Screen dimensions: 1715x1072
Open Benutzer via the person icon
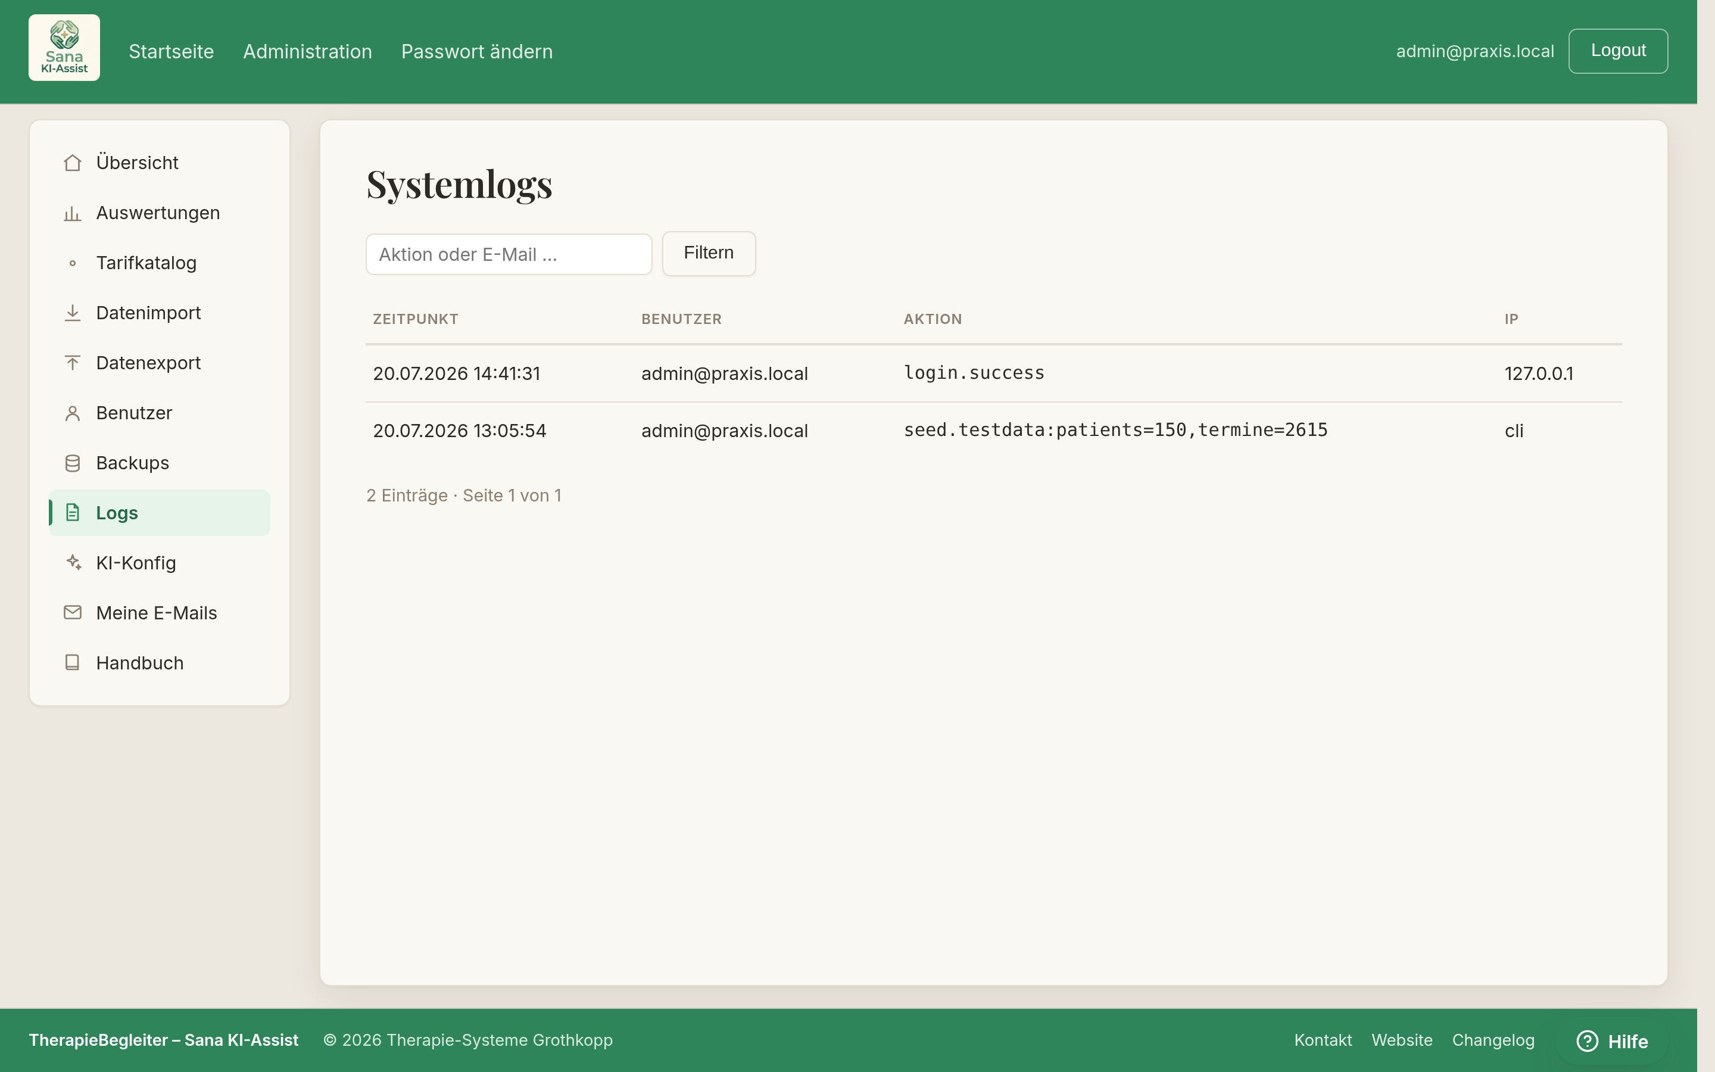point(72,413)
